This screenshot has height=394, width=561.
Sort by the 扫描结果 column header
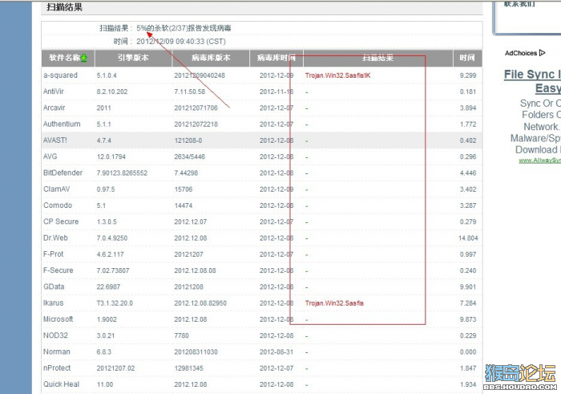coord(377,58)
